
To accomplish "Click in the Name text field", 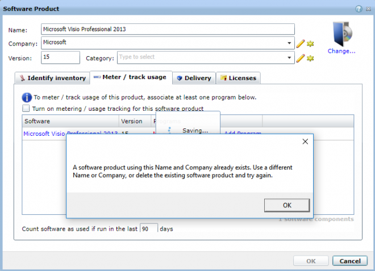I will click(x=168, y=29).
